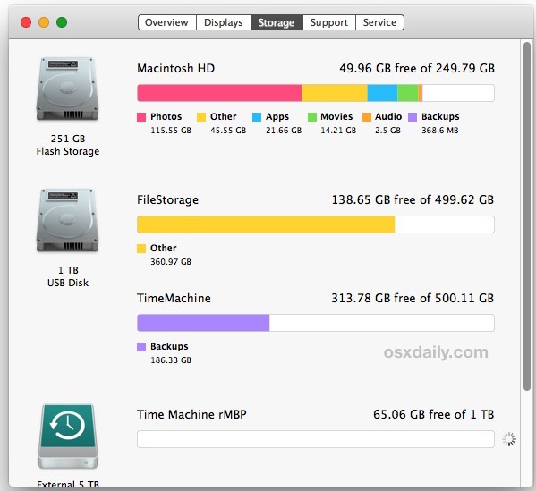The width and height of the screenshot is (536, 491).
Task: Click the 1 TB USB Disk drive icon
Action: click(x=67, y=220)
